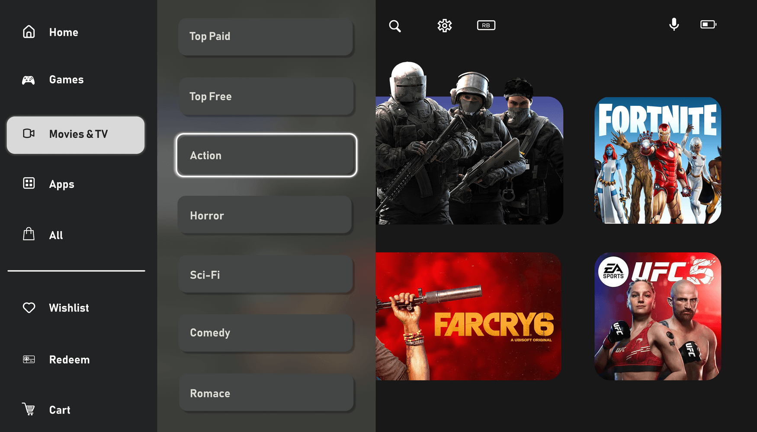Viewport: 757px width, 432px height.
Task: Open search with the magnifier icon
Action: 395,26
